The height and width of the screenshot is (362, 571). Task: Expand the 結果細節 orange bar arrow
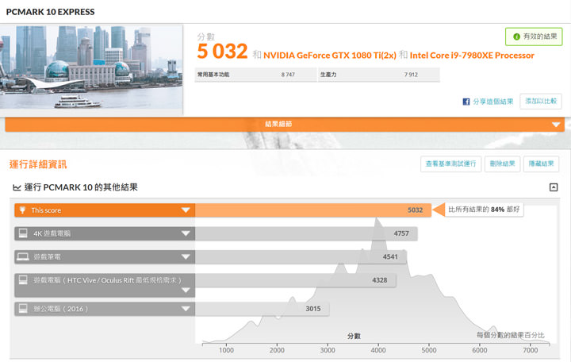(x=556, y=124)
